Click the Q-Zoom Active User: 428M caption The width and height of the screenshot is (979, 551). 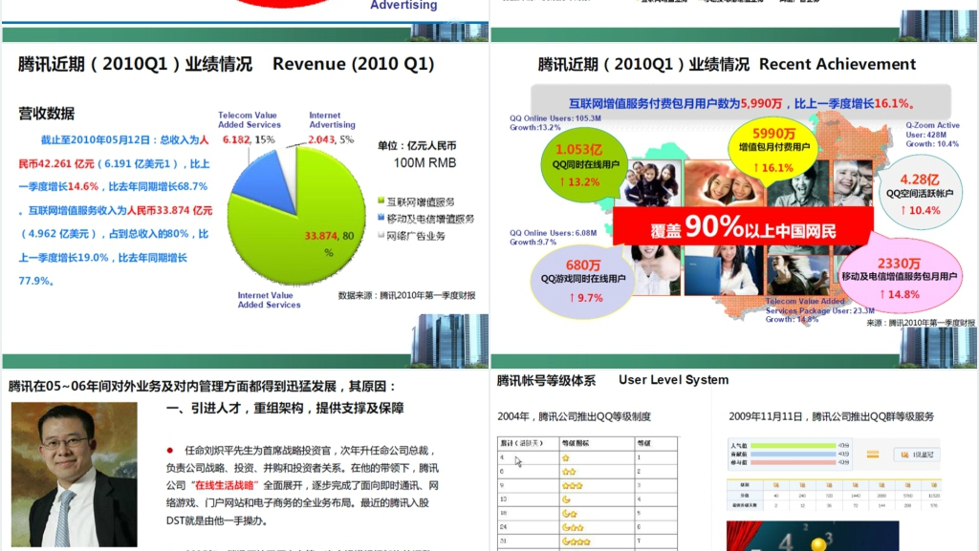[x=933, y=135]
